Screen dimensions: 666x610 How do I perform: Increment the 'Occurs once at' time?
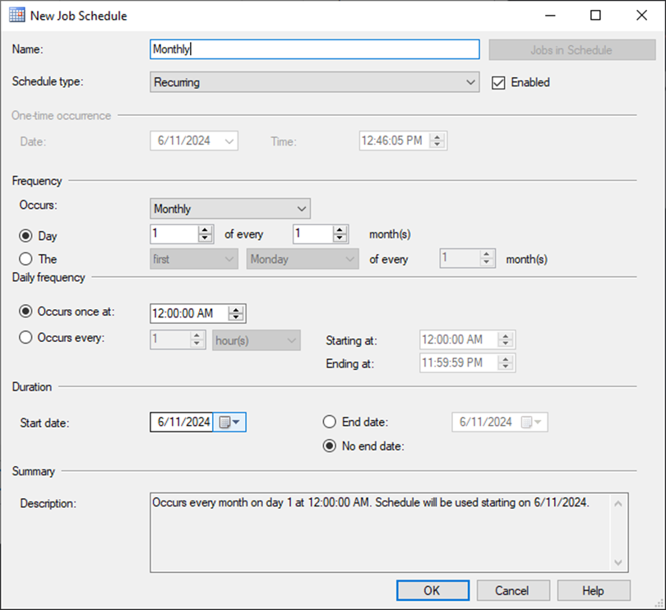[238, 309]
